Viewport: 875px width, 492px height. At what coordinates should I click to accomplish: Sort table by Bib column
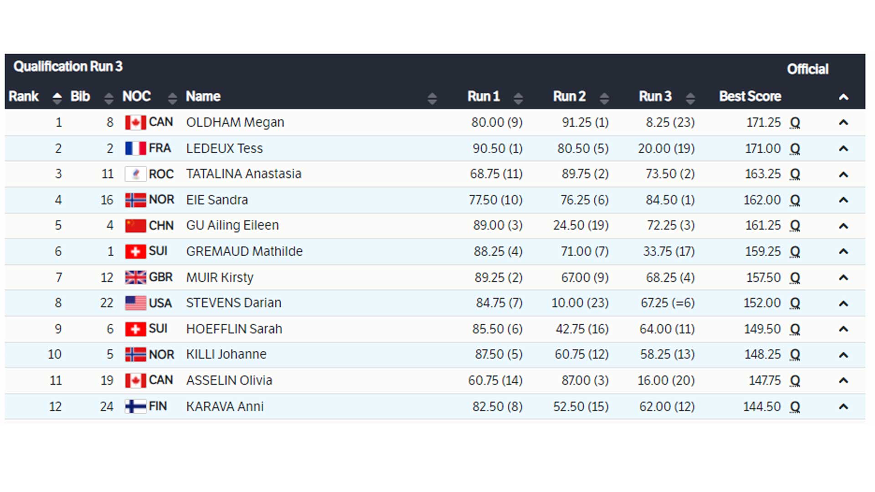[x=108, y=97]
